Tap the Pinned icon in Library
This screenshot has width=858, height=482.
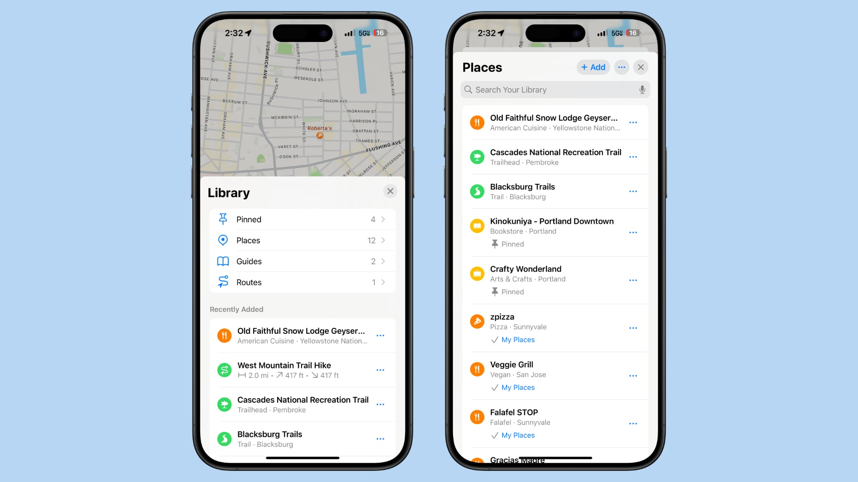pos(224,219)
